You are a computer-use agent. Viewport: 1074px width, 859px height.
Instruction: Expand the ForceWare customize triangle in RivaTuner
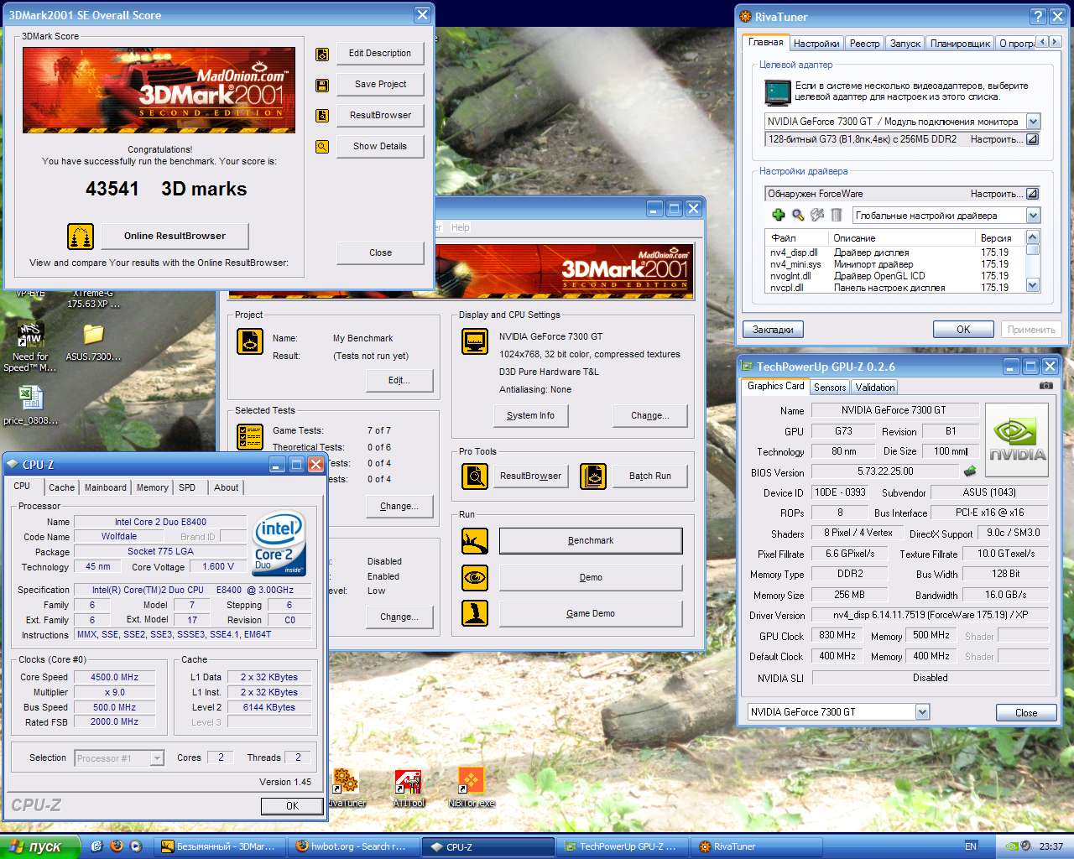coord(1033,194)
